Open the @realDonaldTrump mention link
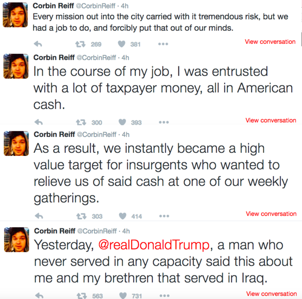302x299 pixels. click(x=154, y=245)
